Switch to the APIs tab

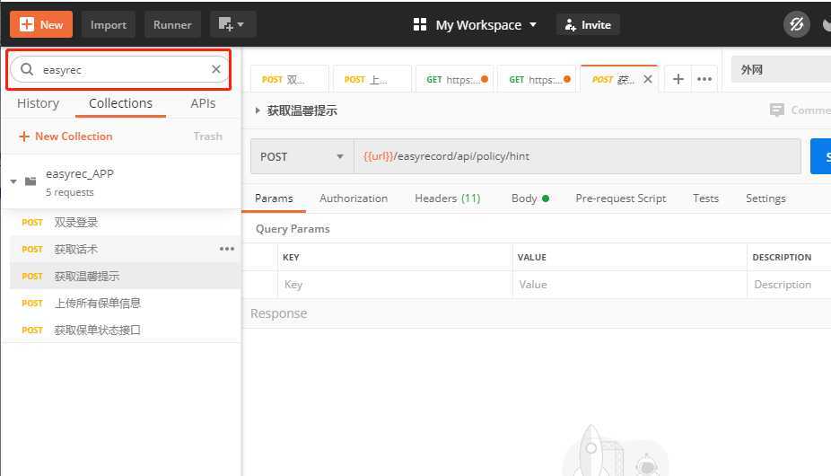pos(203,103)
